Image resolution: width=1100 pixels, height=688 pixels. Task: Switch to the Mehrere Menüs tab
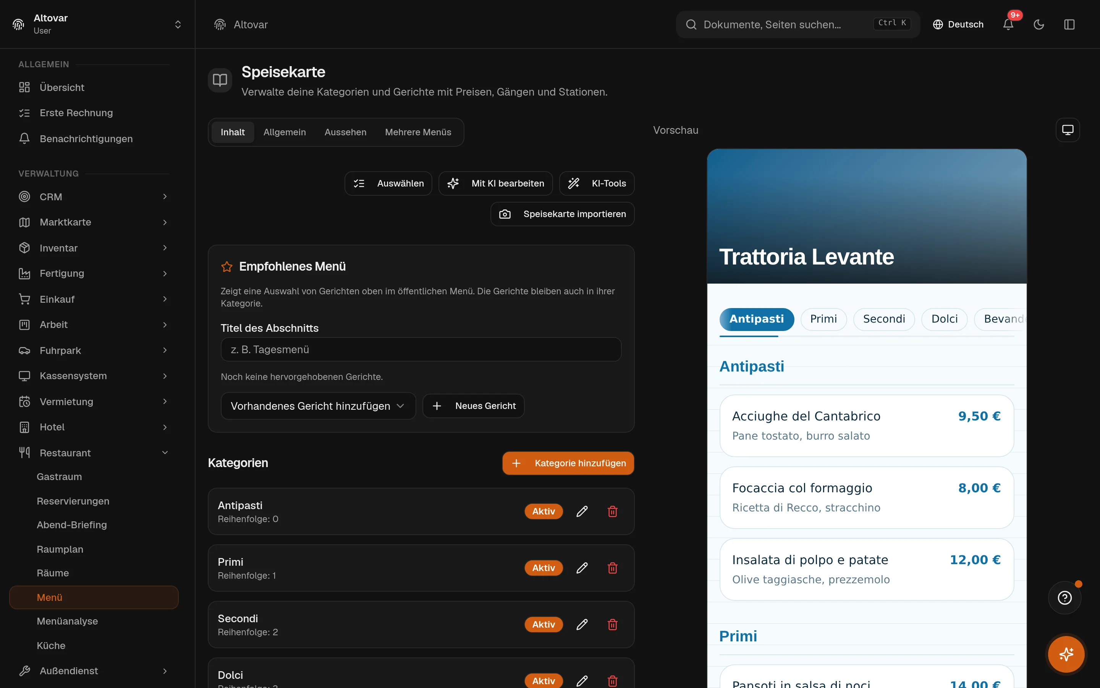[x=418, y=132]
